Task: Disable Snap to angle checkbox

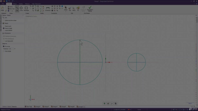Action: (4, 28)
